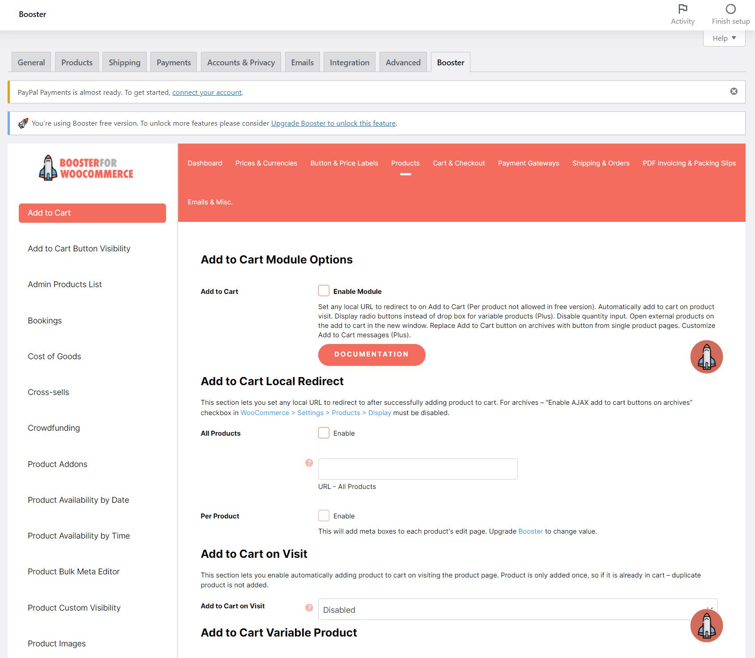Open Admin Products List module
Viewport: 755px width, 658px height.
[64, 284]
